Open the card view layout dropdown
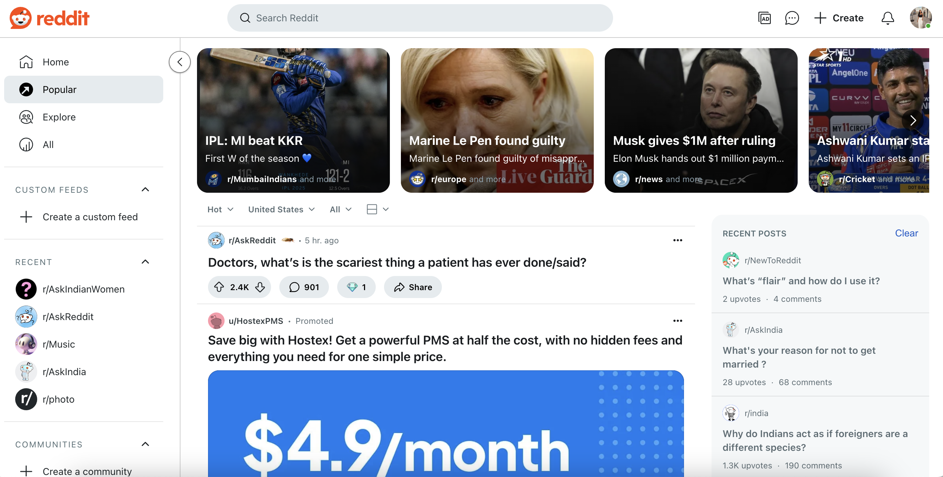 [x=377, y=209]
